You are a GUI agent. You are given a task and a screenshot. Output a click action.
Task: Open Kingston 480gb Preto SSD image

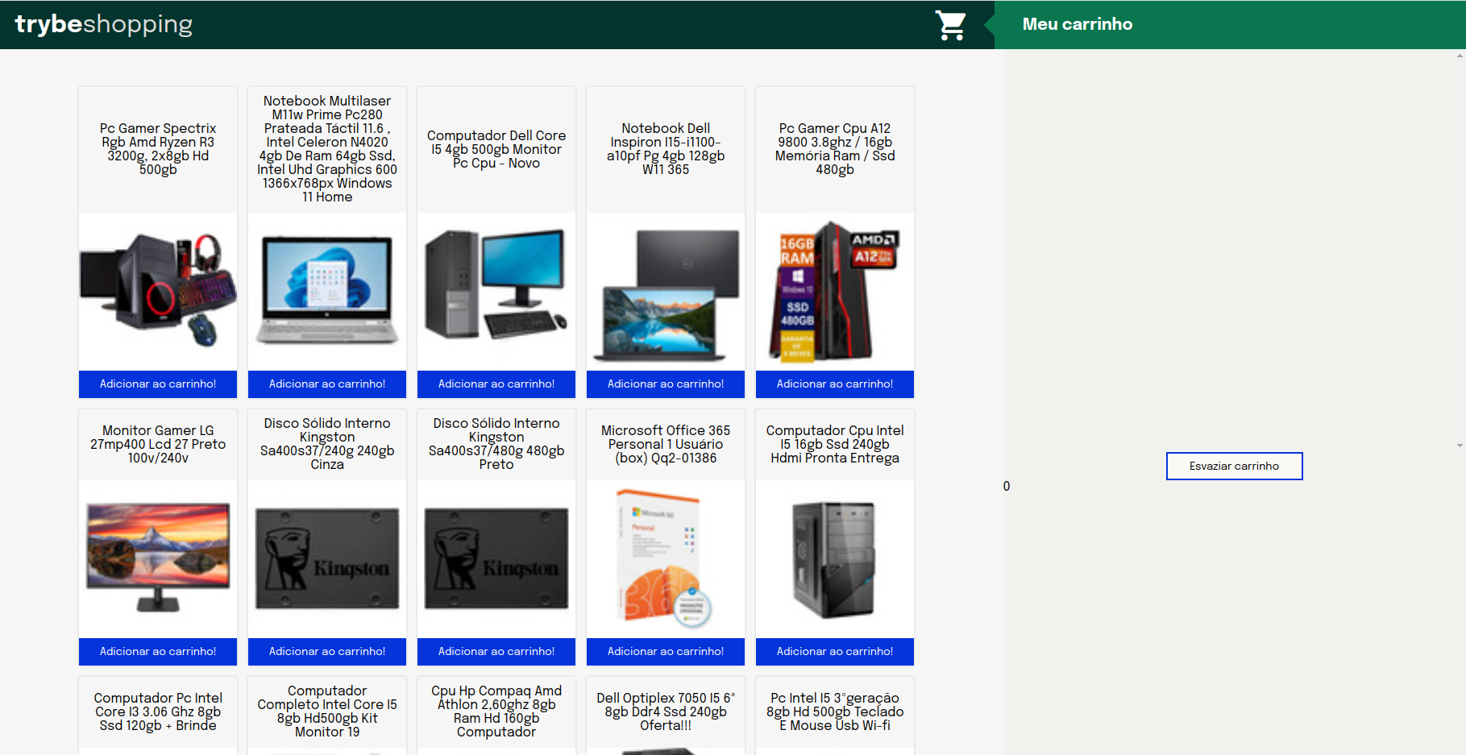click(x=496, y=558)
